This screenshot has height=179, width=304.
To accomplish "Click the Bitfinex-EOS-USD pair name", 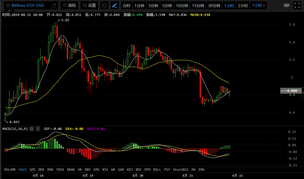I will click(x=28, y=5).
